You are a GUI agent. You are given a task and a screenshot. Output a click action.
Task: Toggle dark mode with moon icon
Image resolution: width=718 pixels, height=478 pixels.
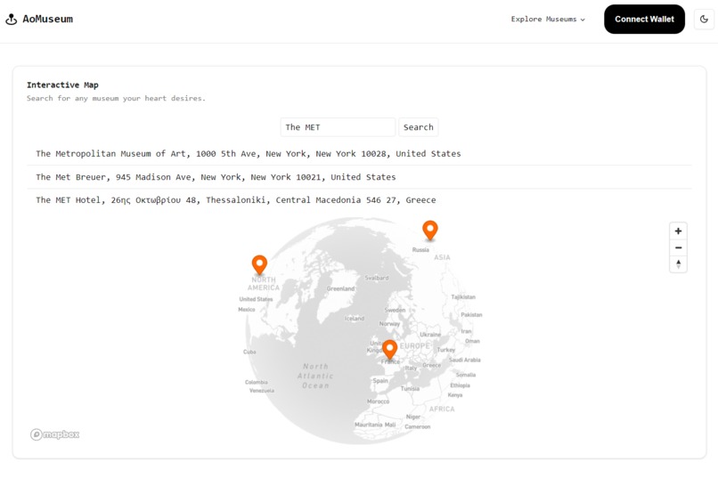704,20
